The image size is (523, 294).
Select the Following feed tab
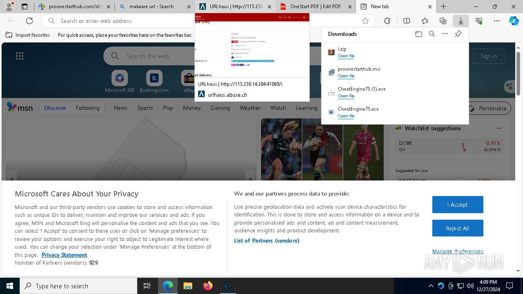click(87, 108)
